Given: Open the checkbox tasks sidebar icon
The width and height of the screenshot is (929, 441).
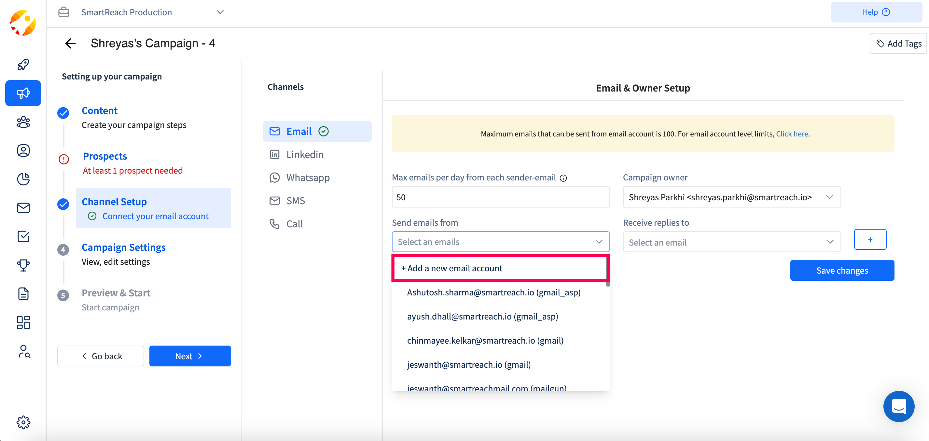Looking at the screenshot, I should (23, 236).
